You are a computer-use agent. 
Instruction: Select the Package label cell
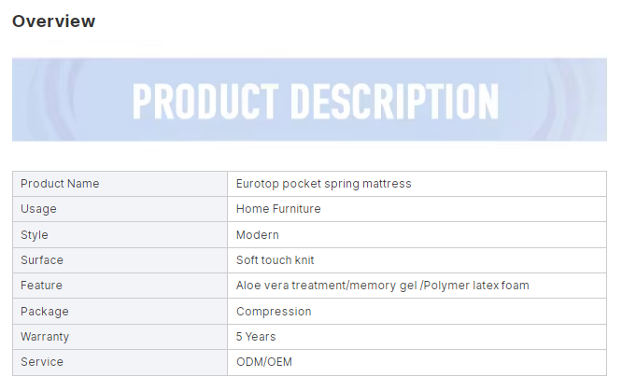tap(120, 312)
